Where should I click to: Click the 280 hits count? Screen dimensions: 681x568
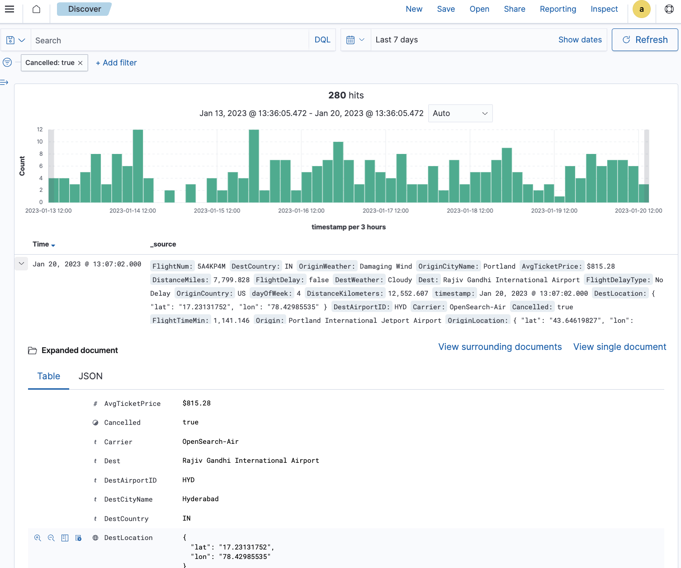click(x=346, y=95)
